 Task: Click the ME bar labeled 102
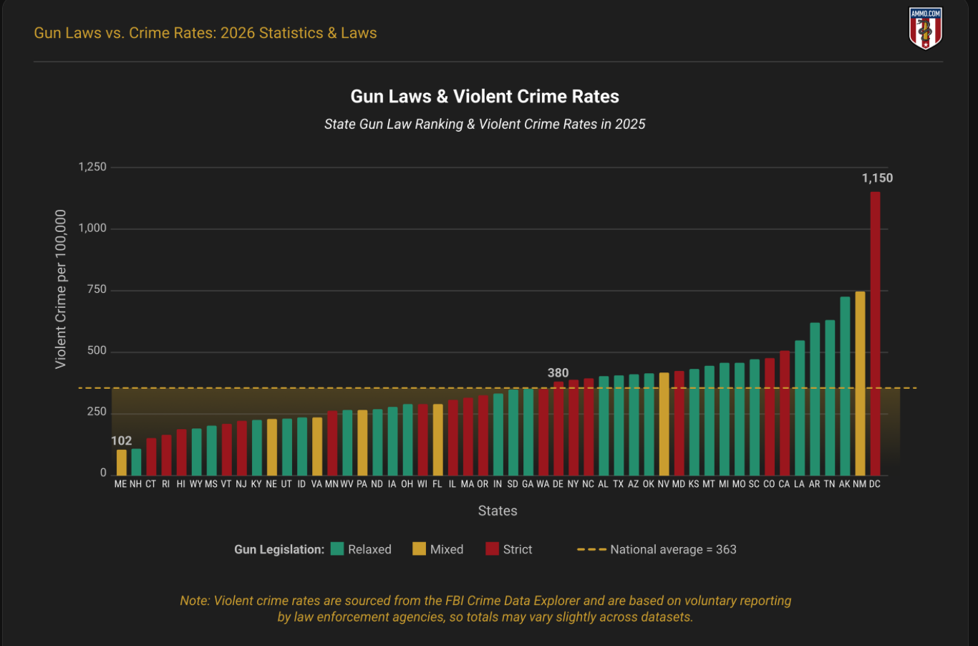122,463
